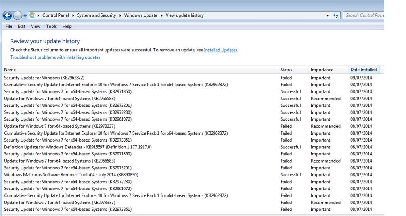Click the View update history breadcrumb

(x=185, y=15)
